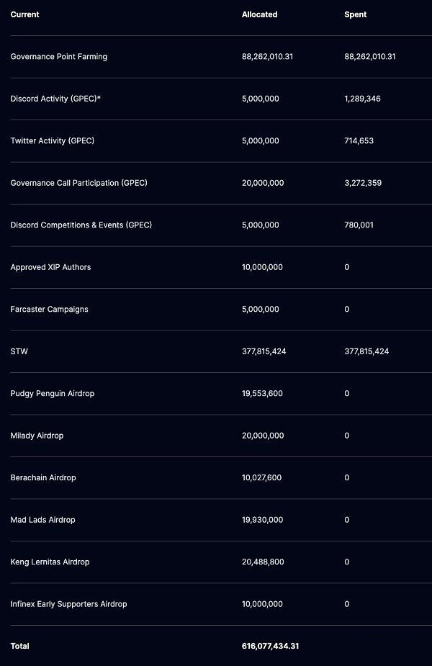
Task: Select Governance Call Participation (GPEC) text
Action: tap(79, 183)
